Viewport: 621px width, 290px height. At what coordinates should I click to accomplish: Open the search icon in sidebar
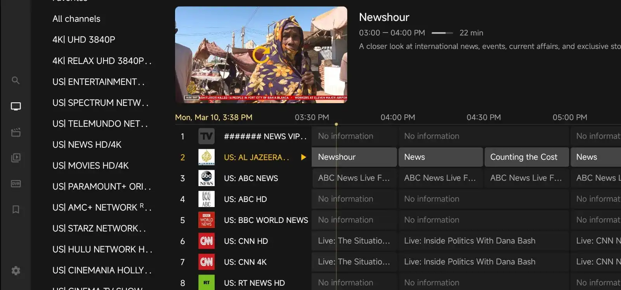(16, 80)
